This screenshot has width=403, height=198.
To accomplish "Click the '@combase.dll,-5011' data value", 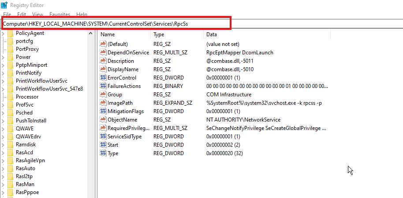I will [230, 61].
